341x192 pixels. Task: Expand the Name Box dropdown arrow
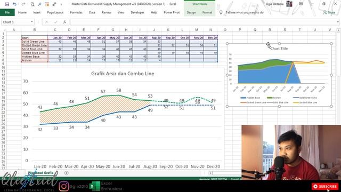[32, 22]
